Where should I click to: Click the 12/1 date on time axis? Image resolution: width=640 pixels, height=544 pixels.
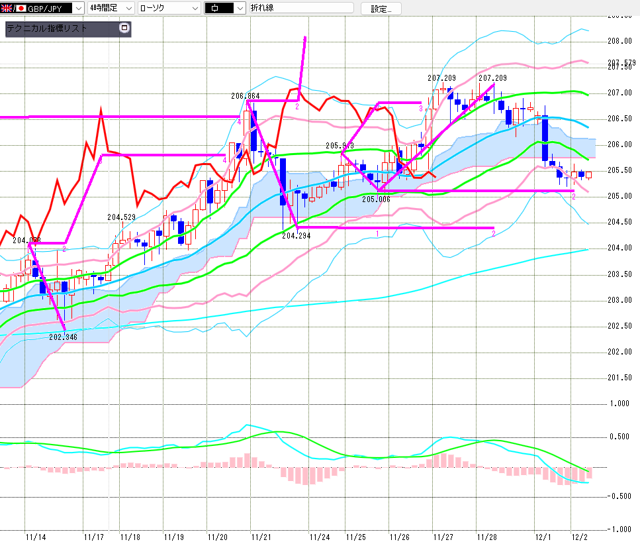tap(543, 535)
